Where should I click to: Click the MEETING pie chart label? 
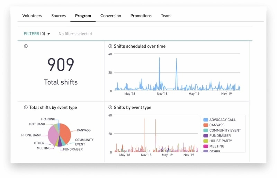pos(44,148)
